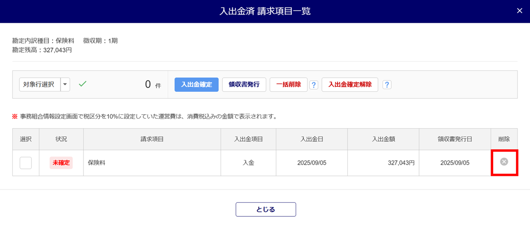Click the 327,043円 amount cell
The height and width of the screenshot is (228, 530).
pos(383,163)
